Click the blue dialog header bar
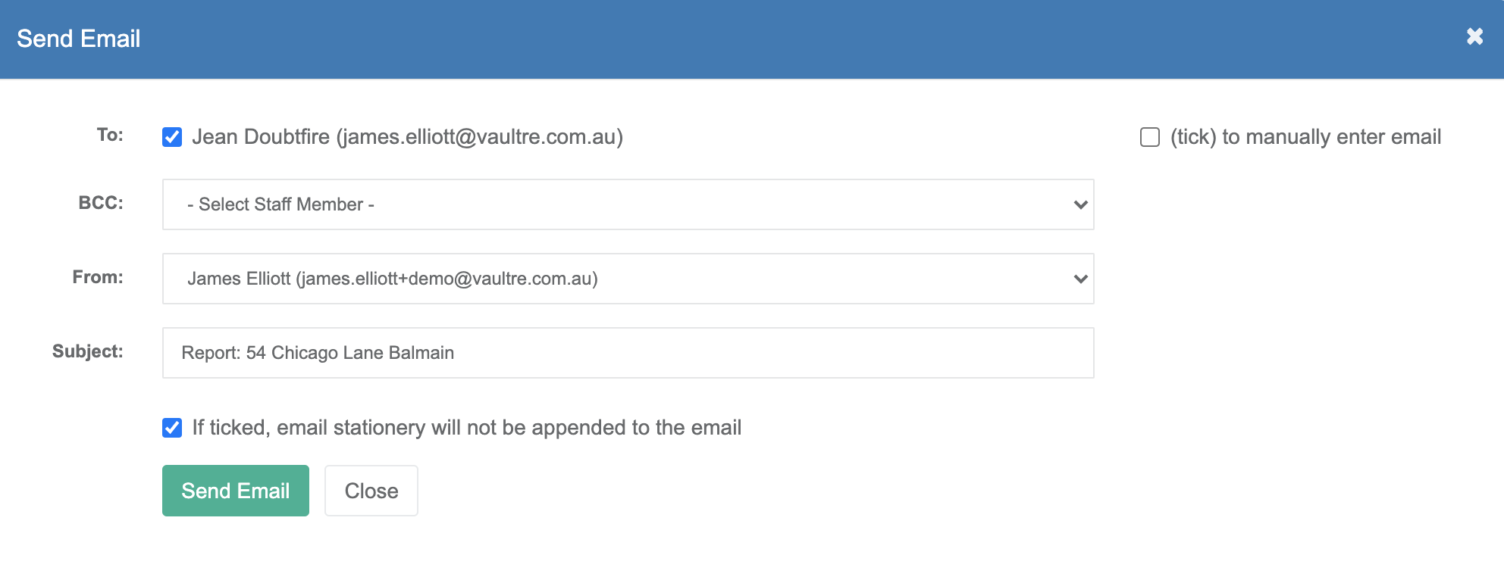This screenshot has height=580, width=1504. (752, 39)
